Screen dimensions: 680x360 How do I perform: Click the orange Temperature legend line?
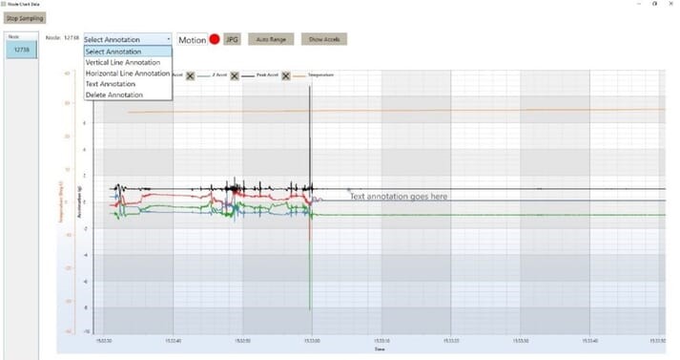(299, 75)
